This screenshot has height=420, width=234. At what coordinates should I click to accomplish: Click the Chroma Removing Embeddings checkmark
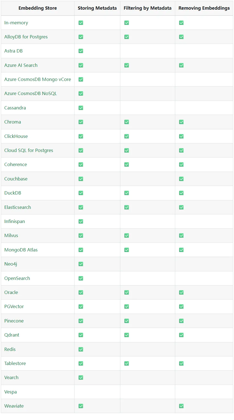coord(181,122)
